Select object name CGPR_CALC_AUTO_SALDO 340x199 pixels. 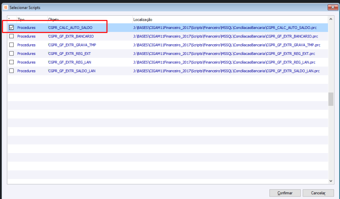[x=70, y=28]
